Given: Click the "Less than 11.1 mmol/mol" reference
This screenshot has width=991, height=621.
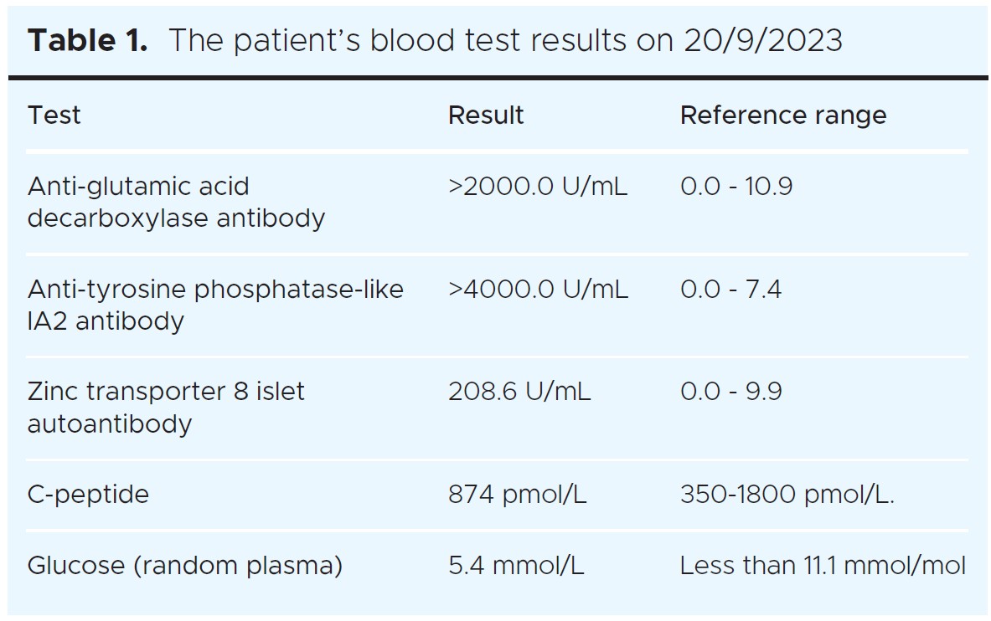Looking at the screenshot, I should pyautogui.click(x=823, y=566).
